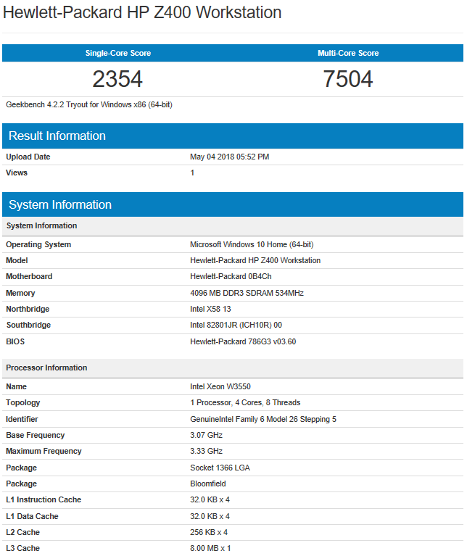Click the L3 Cache label
This screenshot has height=556, width=467.
(x=23, y=549)
